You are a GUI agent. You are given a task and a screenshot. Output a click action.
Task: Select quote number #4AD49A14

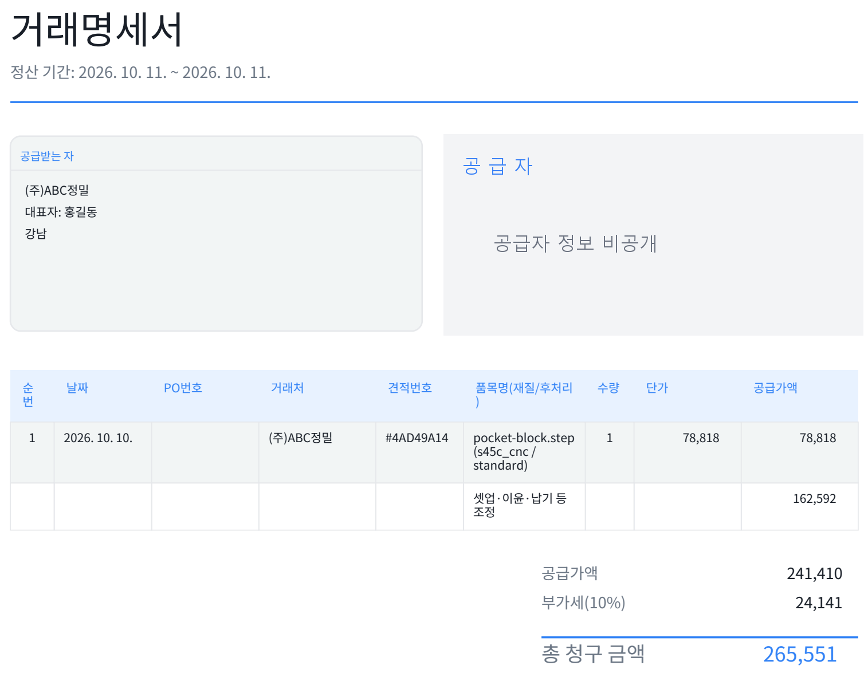417,438
